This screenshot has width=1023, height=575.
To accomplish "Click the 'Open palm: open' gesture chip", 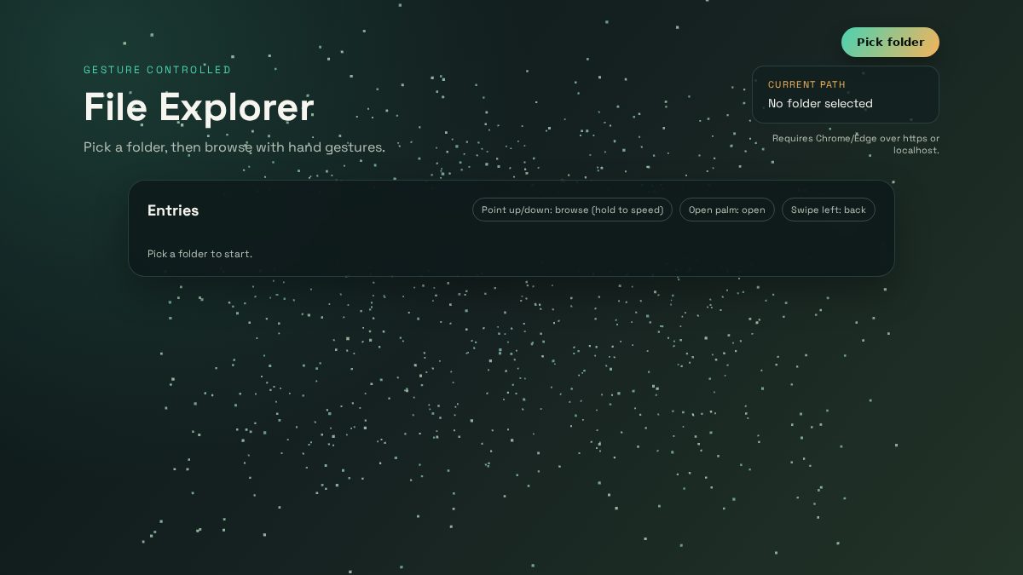I will coord(727,210).
